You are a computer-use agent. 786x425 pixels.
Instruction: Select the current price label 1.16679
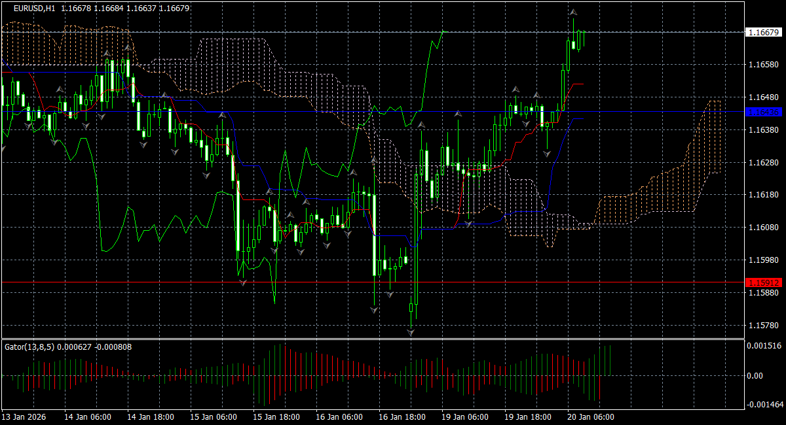pos(764,32)
